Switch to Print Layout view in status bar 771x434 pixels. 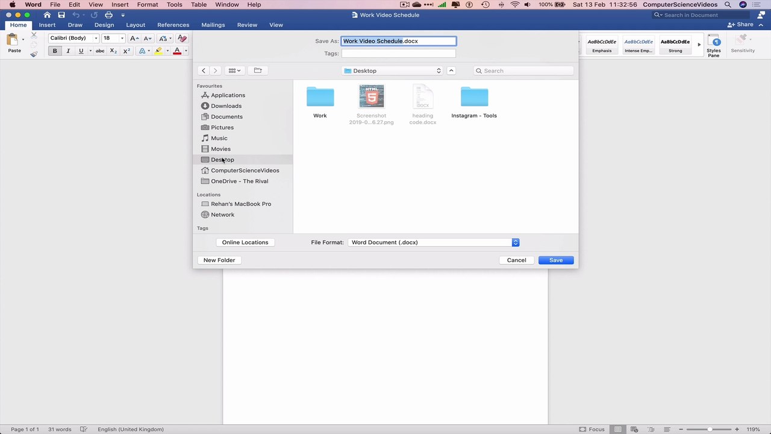[x=618, y=429]
